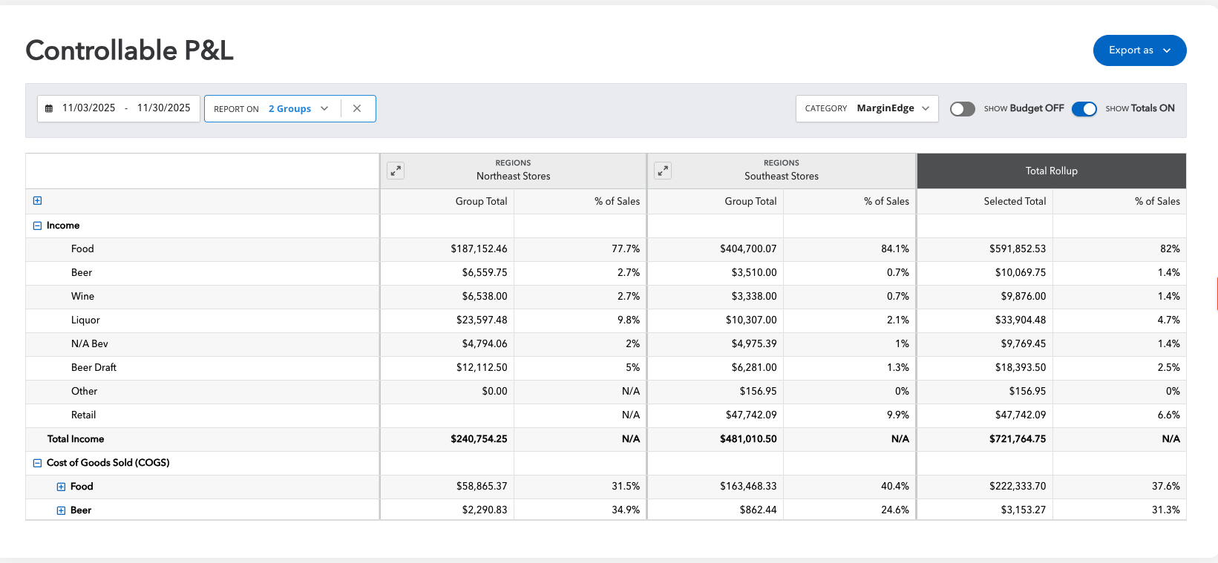Click the start date 11/03/2025
The height and width of the screenshot is (563, 1218).
tap(89, 108)
